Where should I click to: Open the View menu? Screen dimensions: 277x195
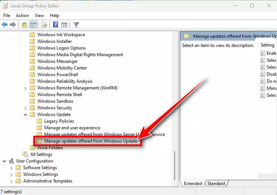[x=39, y=16]
